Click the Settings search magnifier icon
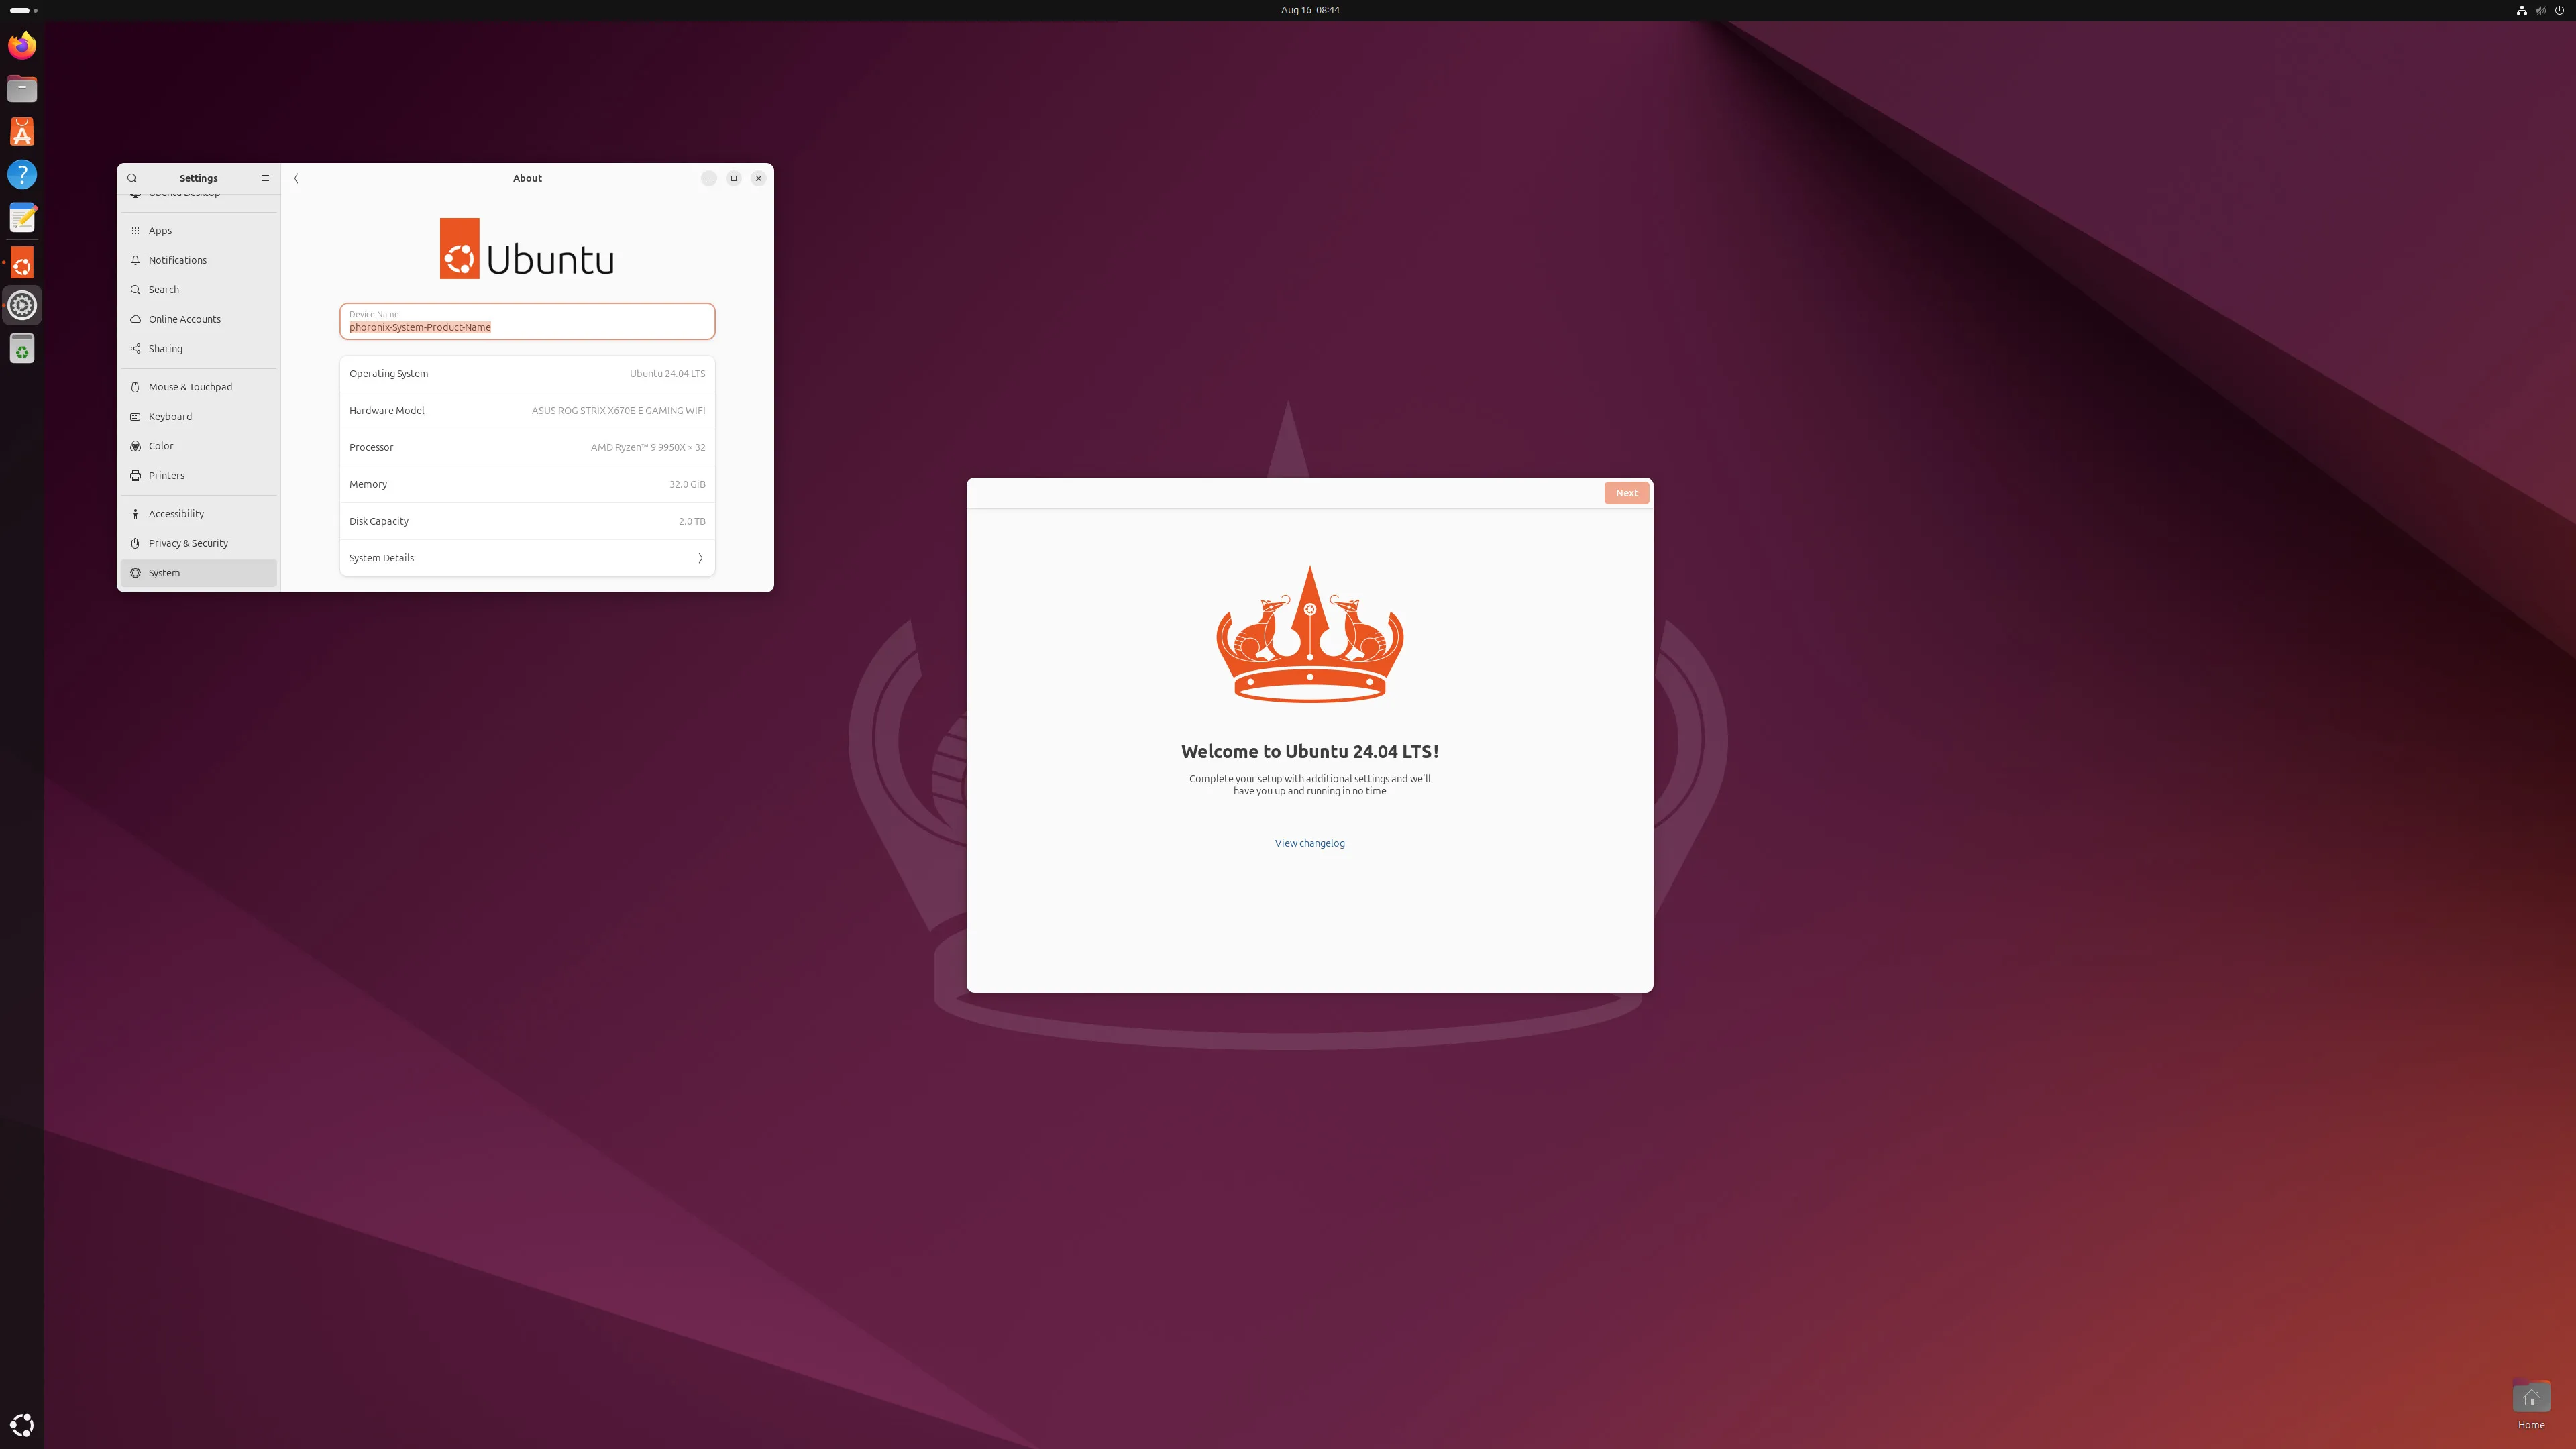Screen dimensions: 2576x1449 click(x=132, y=178)
